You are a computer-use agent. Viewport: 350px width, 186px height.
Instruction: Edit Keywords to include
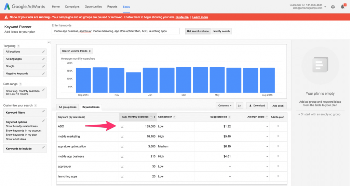(x=43, y=147)
